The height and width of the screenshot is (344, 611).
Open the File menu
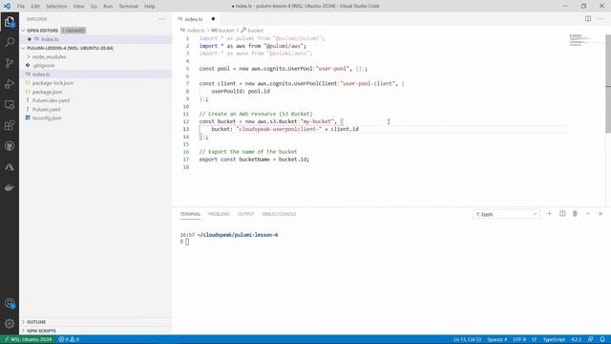click(x=21, y=7)
